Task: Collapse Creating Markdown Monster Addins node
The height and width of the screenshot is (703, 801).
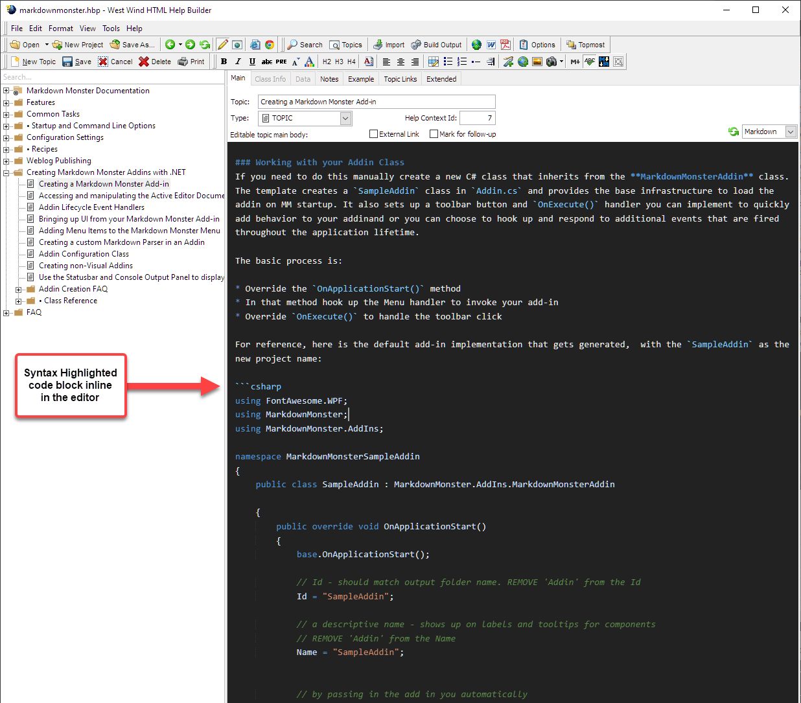Action: pos(6,172)
